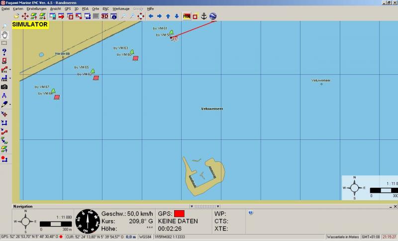This screenshot has width=398, height=241.
Task: Toggle the 3D view icon
Action: pos(105,16)
